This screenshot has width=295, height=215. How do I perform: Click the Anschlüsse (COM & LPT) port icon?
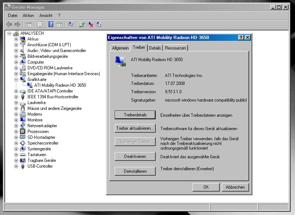[x=22, y=45]
